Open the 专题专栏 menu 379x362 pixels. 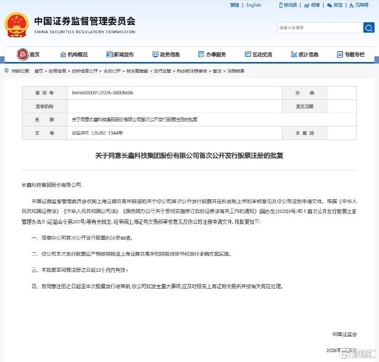click(x=354, y=54)
